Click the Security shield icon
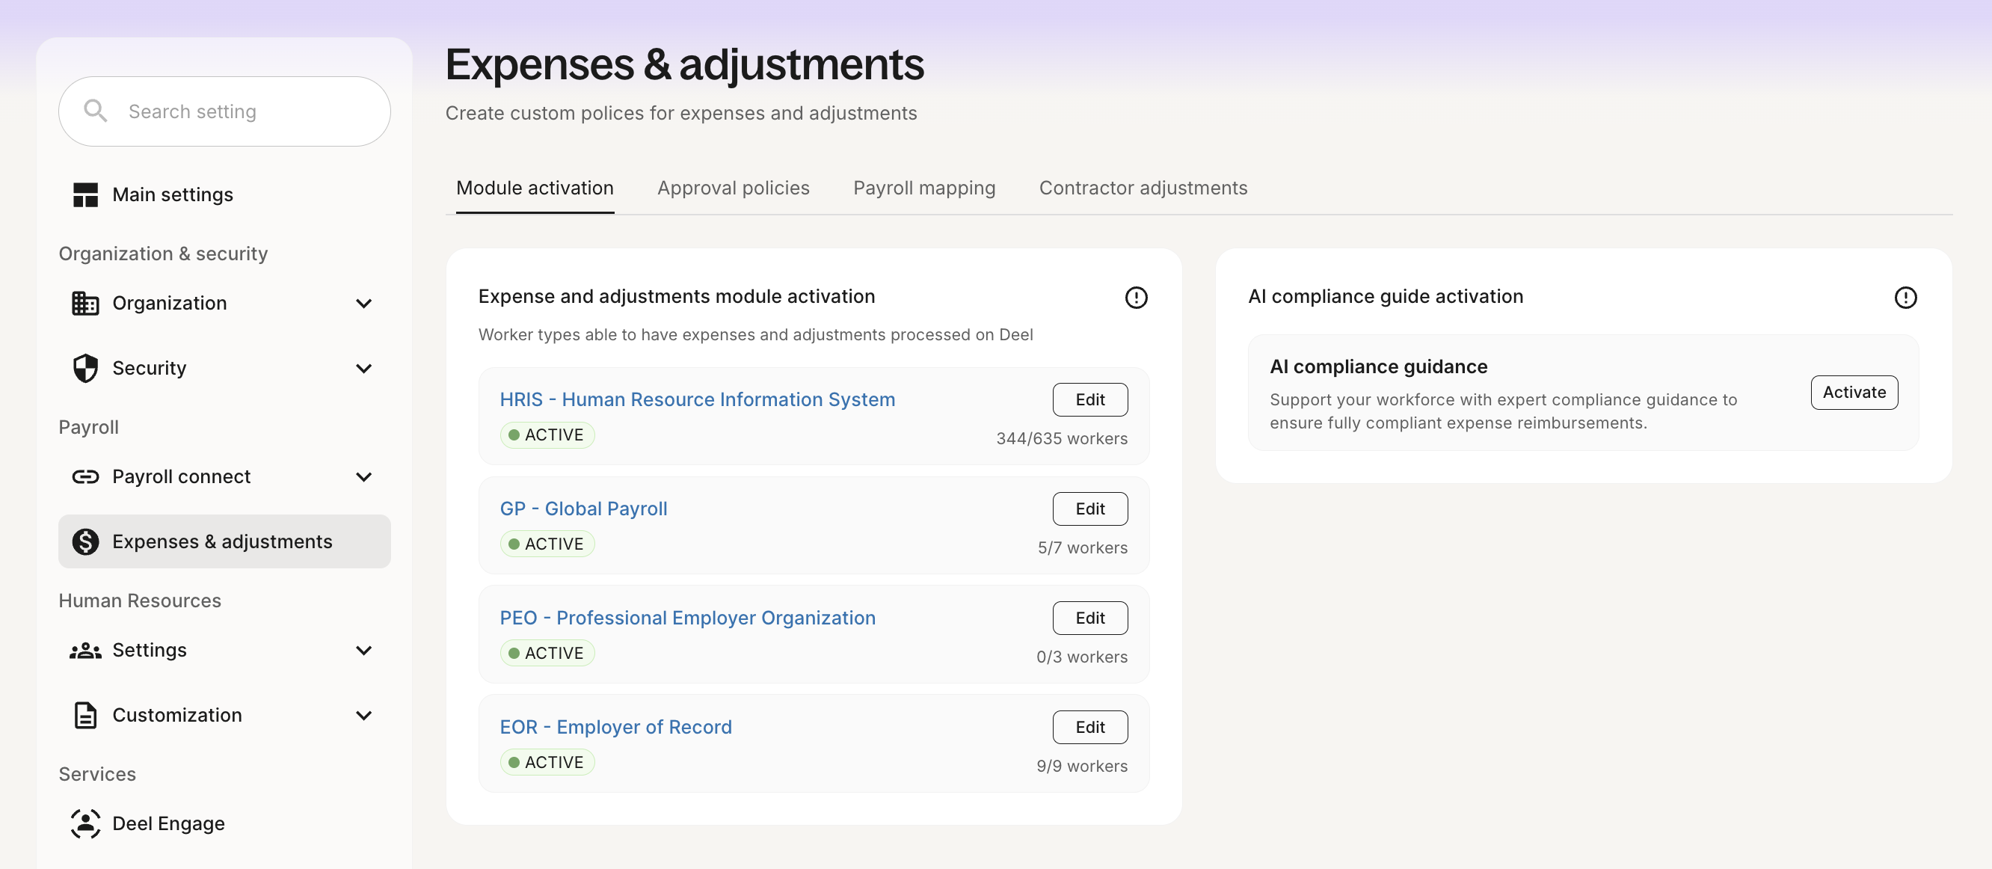Image resolution: width=1992 pixels, height=869 pixels. (x=85, y=368)
